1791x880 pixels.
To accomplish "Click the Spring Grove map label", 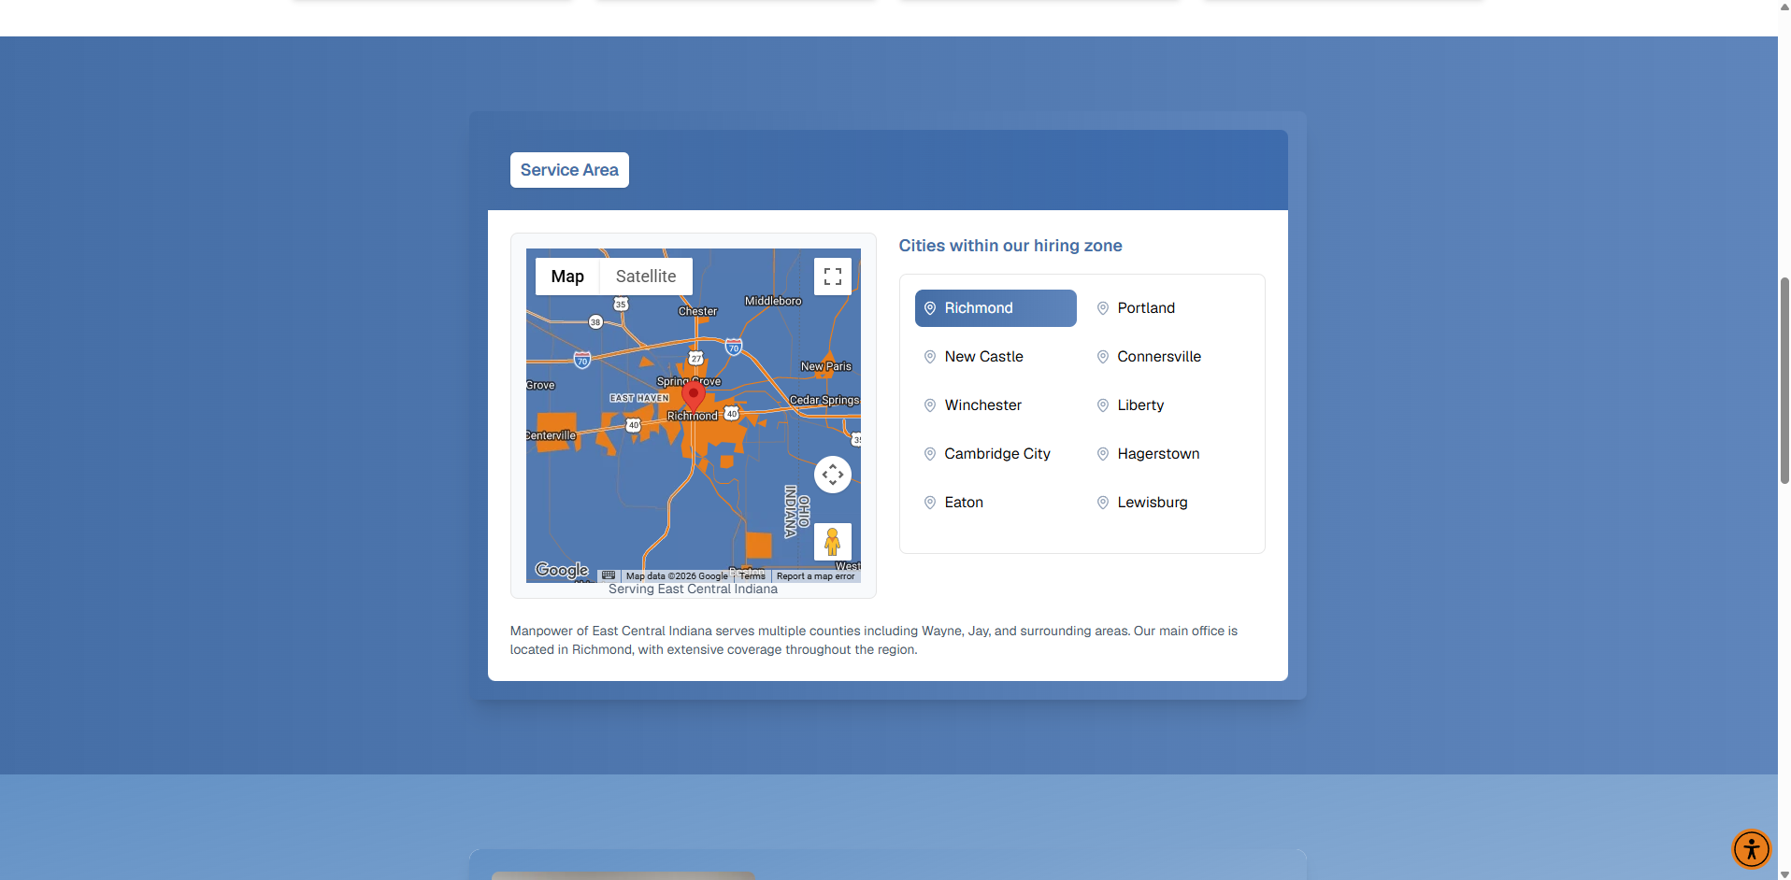I will (689, 381).
